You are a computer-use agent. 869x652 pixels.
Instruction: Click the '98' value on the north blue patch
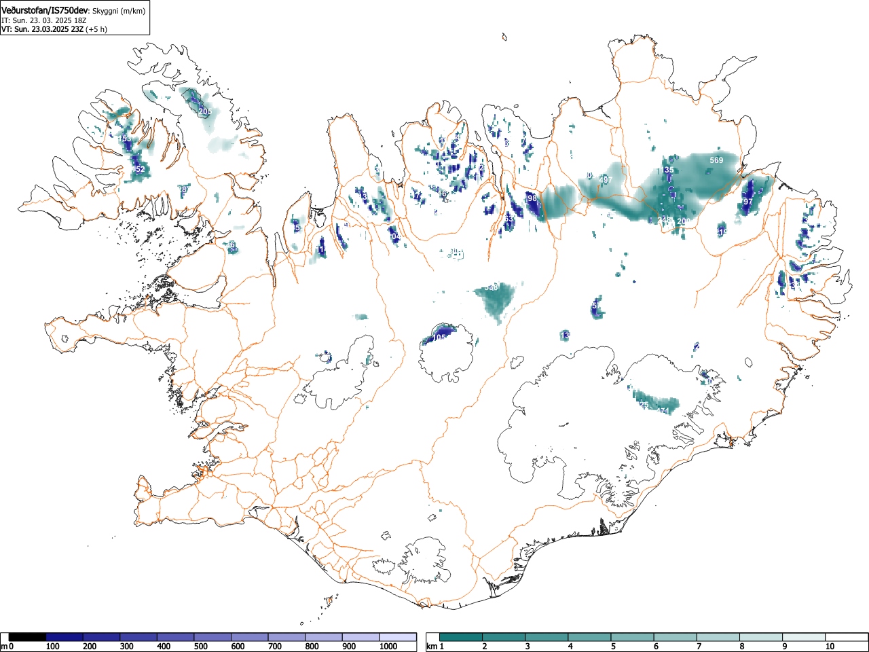point(532,198)
